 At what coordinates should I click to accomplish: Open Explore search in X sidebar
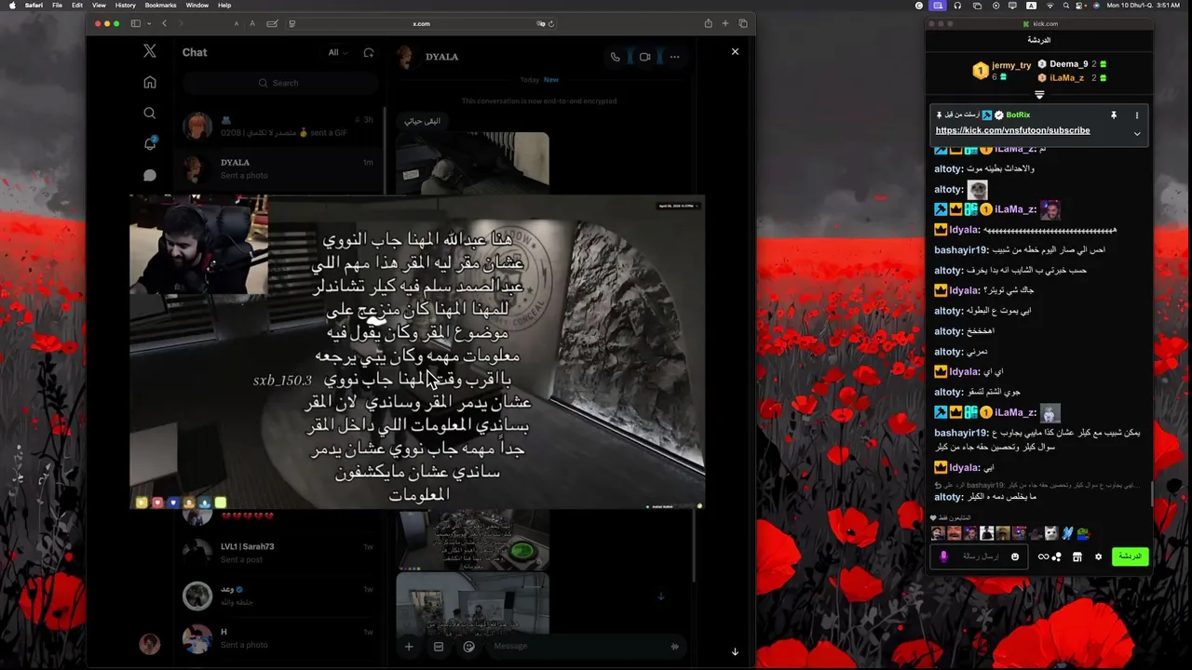coord(150,114)
